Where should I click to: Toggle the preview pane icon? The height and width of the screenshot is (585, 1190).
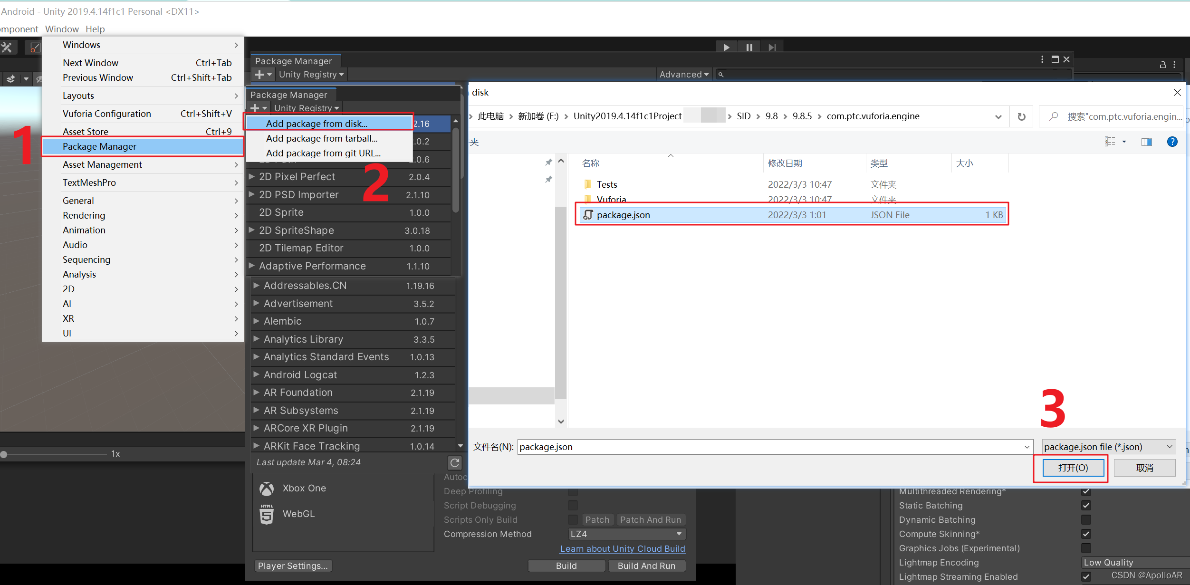pyautogui.click(x=1146, y=142)
